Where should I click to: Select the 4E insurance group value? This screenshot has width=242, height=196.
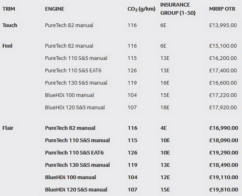click(163, 128)
